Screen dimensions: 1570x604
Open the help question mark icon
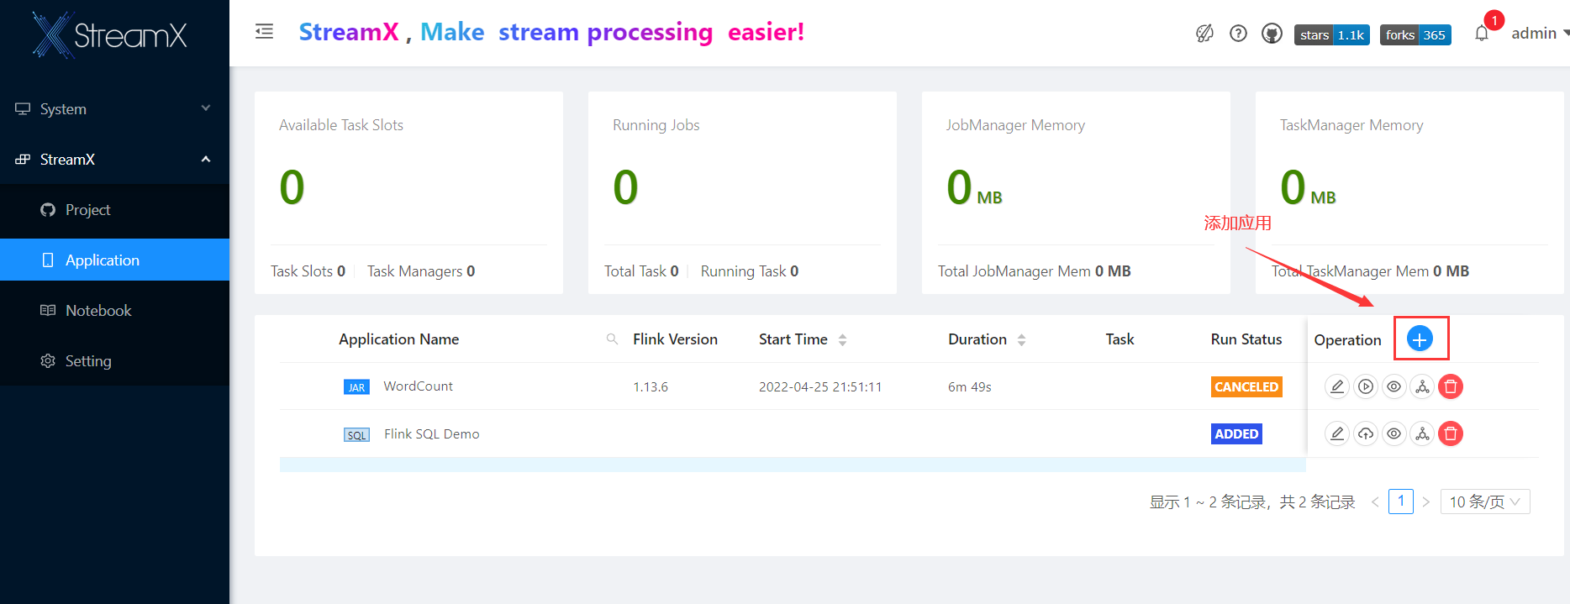click(1238, 34)
